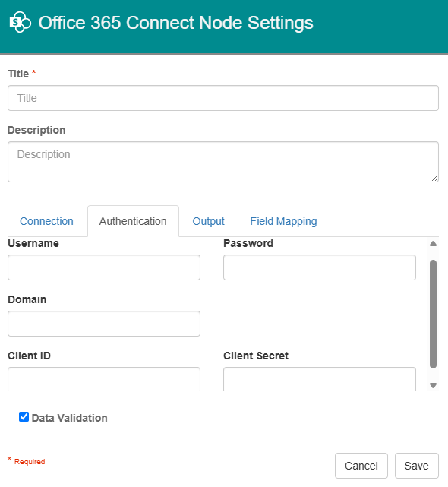Click into the Title input field
This screenshot has height=487, width=448.
(223, 98)
